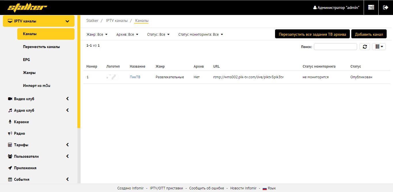Viewport: 393px width, 192px height.
Task: Click the Караоке microphone icon
Action: click(10, 122)
